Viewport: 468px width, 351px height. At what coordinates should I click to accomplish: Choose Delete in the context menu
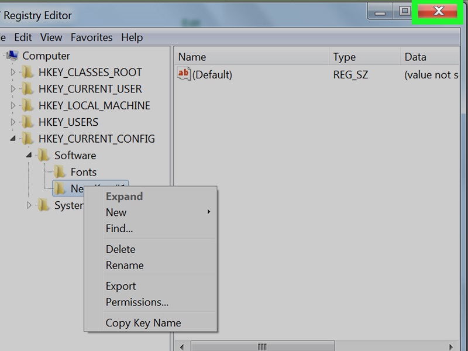click(x=151, y=249)
